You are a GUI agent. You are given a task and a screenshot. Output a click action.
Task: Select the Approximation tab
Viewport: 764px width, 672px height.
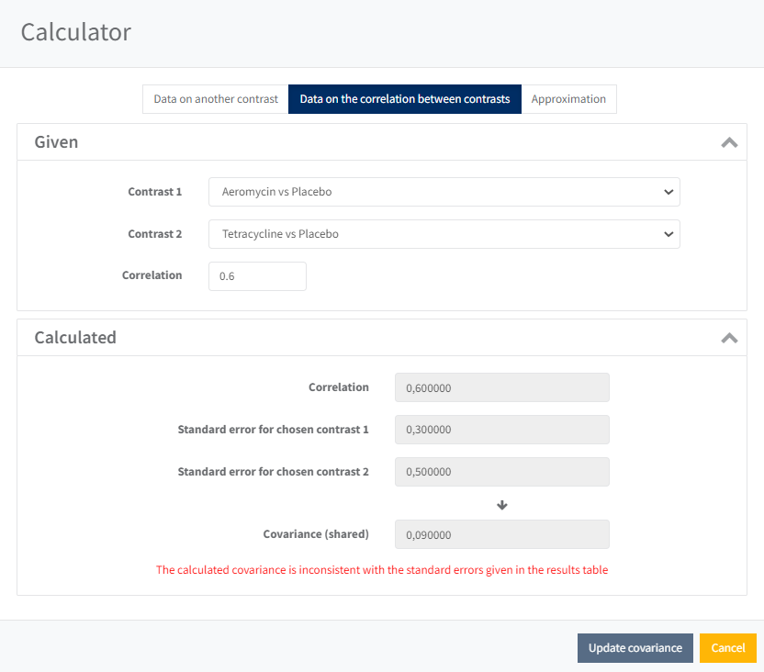click(568, 99)
